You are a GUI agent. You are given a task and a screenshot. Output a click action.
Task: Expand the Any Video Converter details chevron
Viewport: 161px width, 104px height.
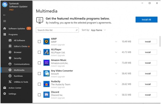[x=116, y=74]
